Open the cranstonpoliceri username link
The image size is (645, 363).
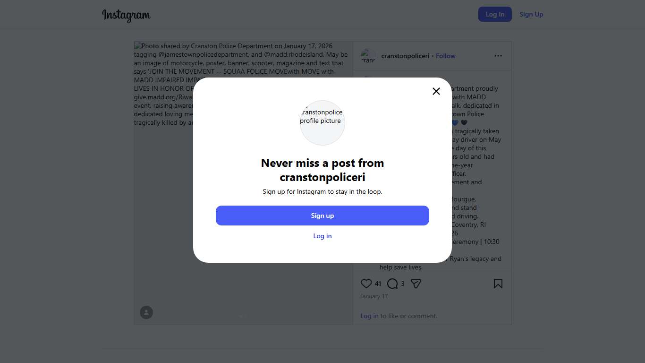pos(405,56)
